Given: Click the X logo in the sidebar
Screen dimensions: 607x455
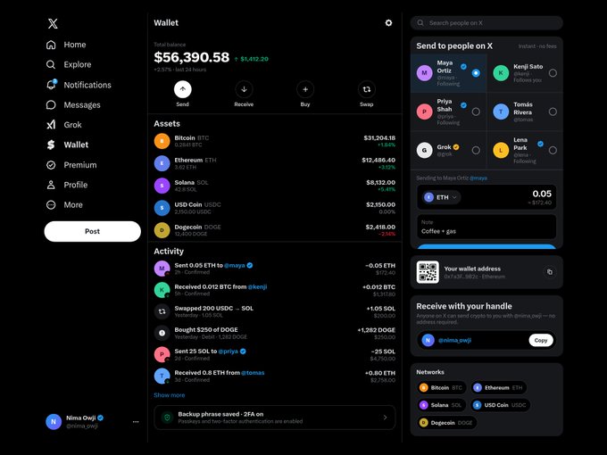Looking at the screenshot, I should click(53, 23).
